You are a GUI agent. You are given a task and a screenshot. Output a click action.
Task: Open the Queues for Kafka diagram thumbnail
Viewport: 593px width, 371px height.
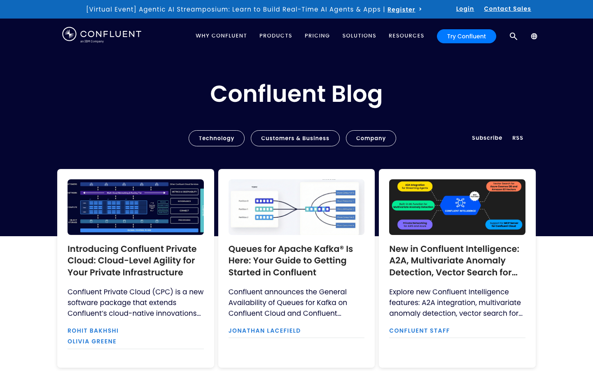(x=296, y=207)
